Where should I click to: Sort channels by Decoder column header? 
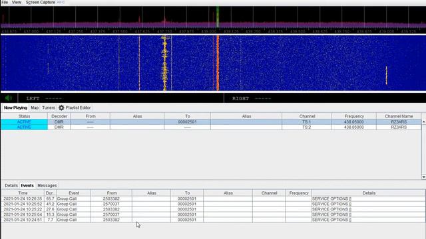(59, 116)
